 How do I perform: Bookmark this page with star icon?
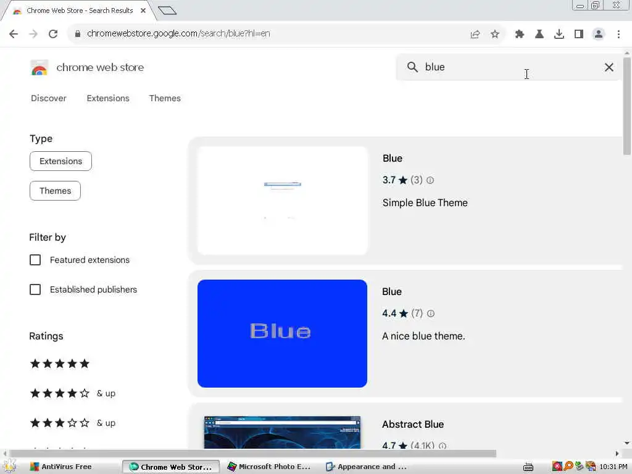495,35
